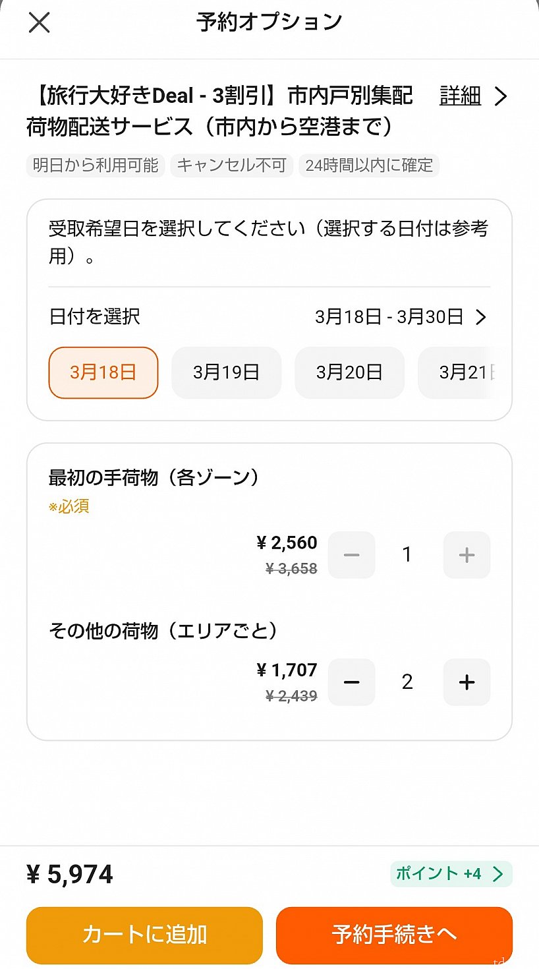Tap the キャンセル不可 tag
The width and height of the screenshot is (539, 969).
(231, 165)
